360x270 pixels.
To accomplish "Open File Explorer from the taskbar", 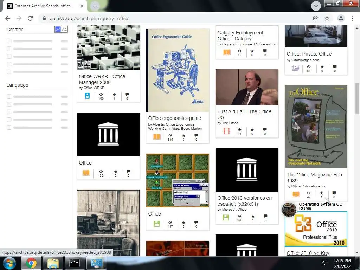I will (53, 263).
